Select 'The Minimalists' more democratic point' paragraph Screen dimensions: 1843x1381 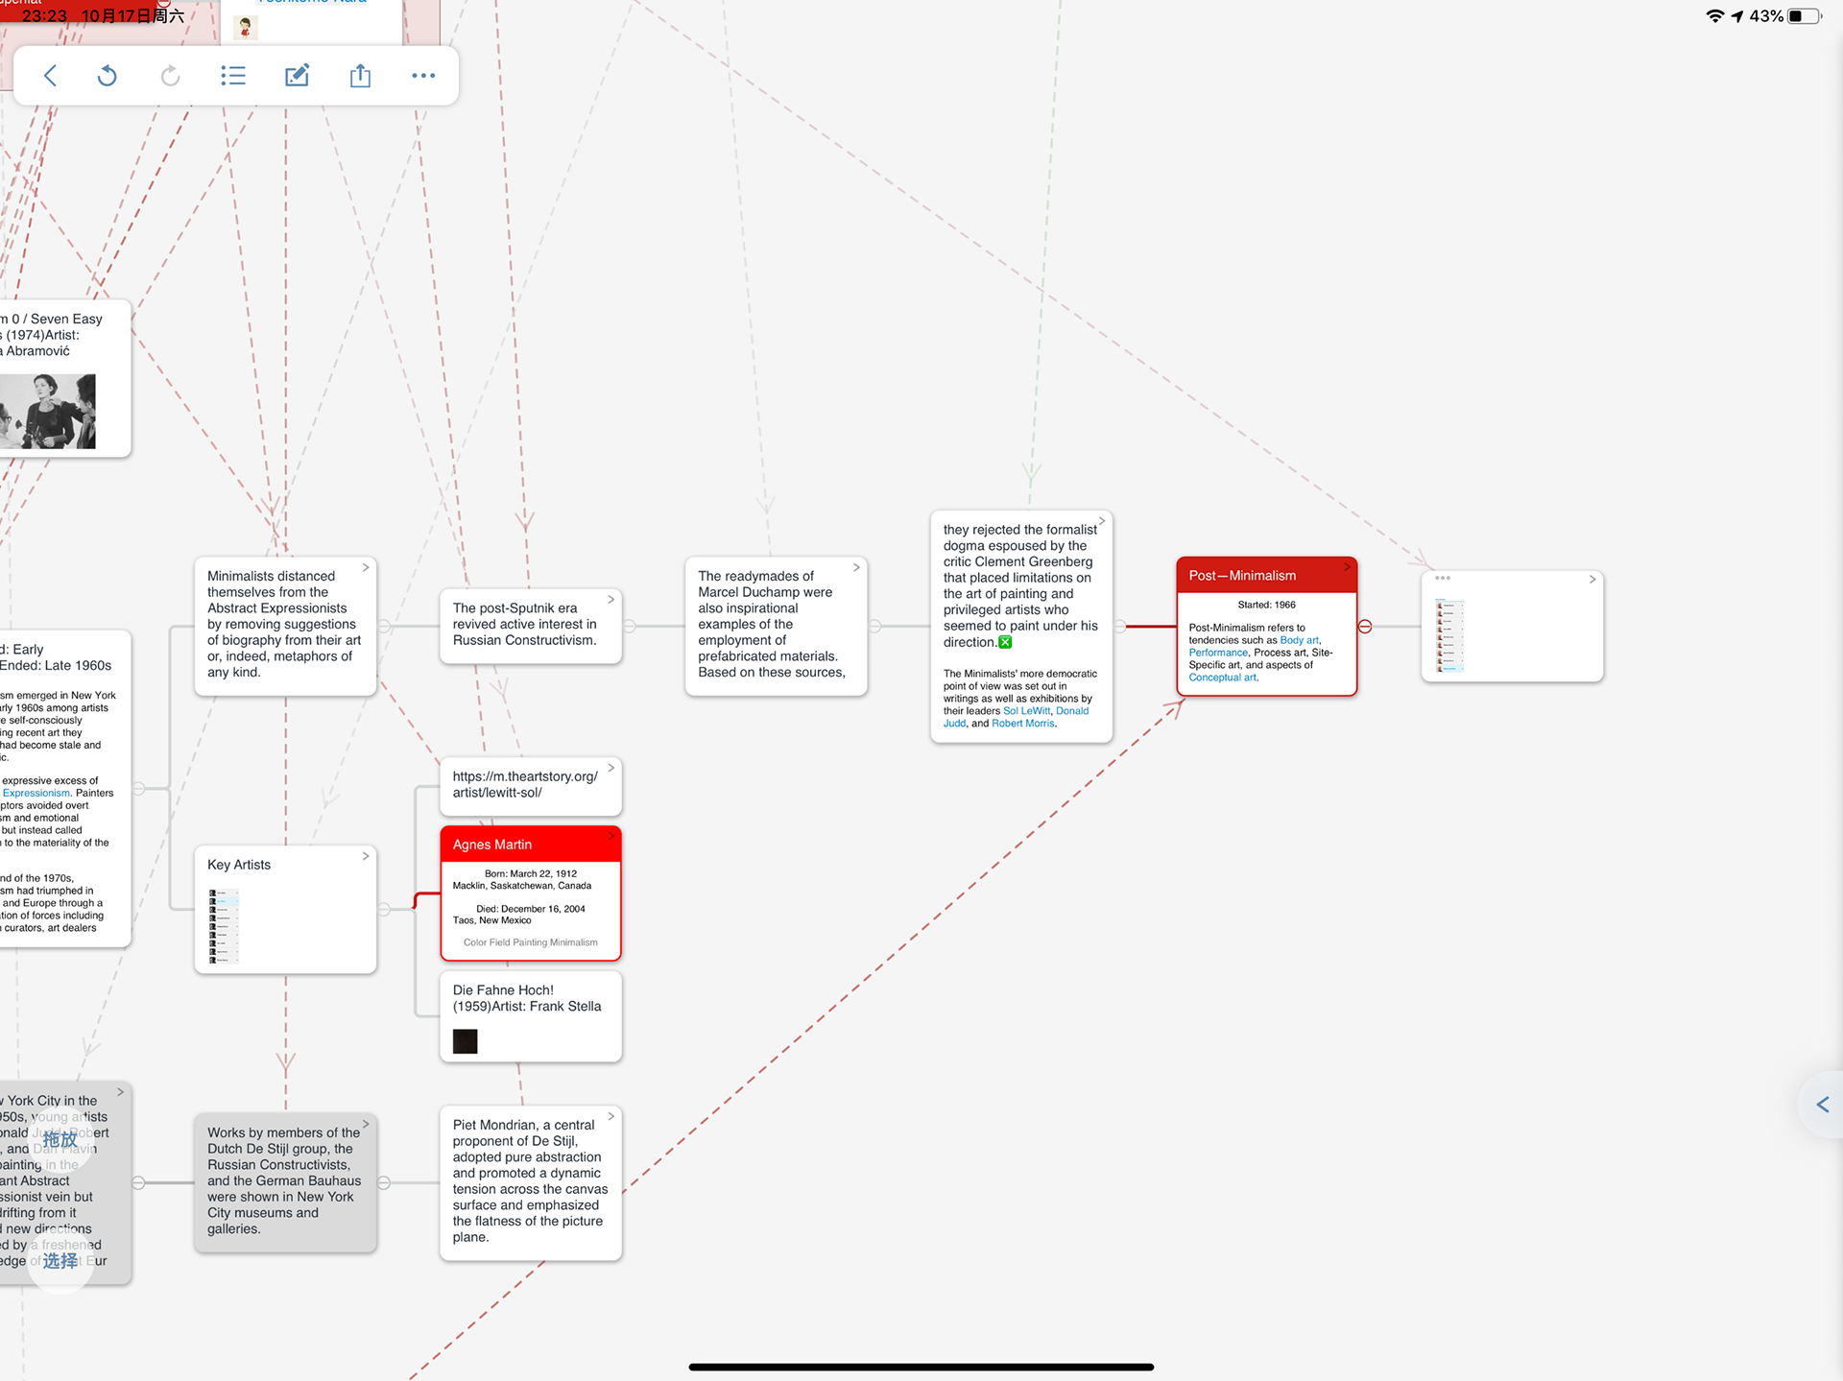(1019, 699)
